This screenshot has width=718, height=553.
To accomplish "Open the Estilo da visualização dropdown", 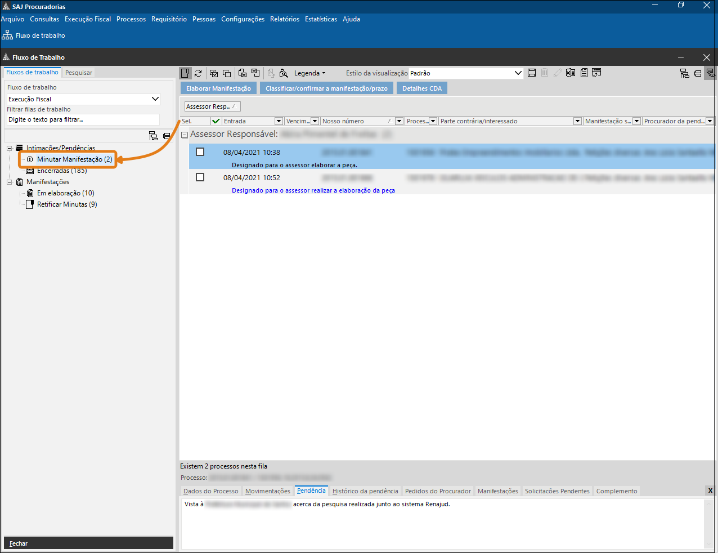I will coord(518,73).
